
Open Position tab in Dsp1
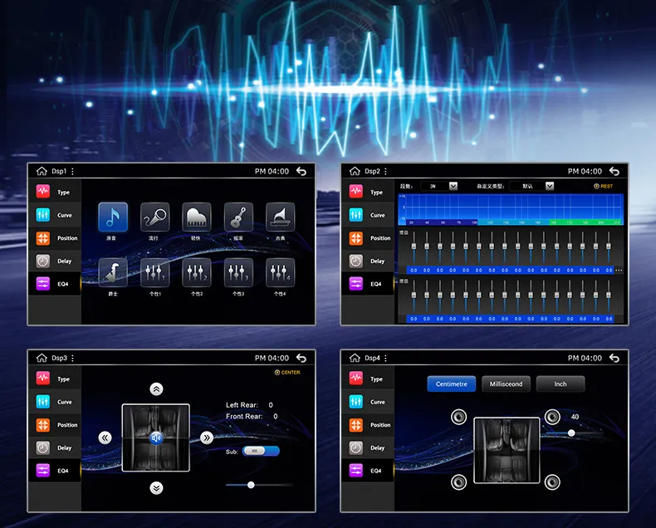pyautogui.click(x=54, y=238)
